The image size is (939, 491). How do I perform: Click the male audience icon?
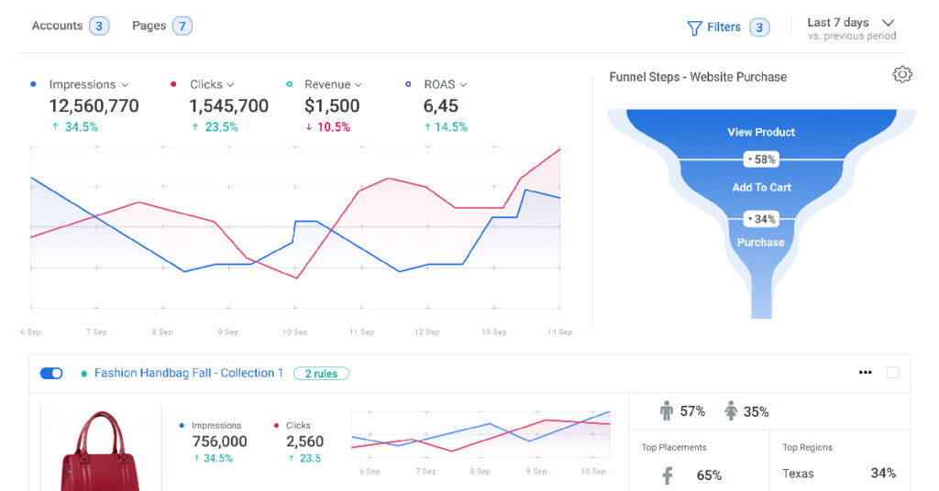click(667, 411)
